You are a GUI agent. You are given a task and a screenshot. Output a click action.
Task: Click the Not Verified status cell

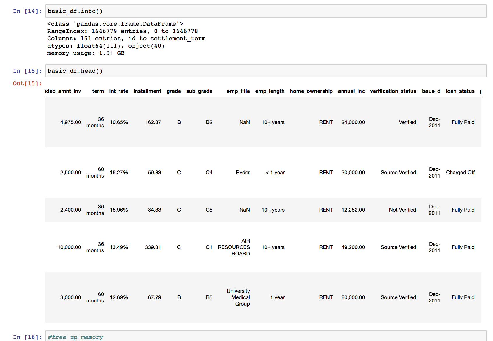point(403,210)
